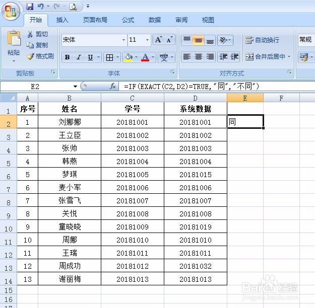Increase the font size

tap(158, 40)
